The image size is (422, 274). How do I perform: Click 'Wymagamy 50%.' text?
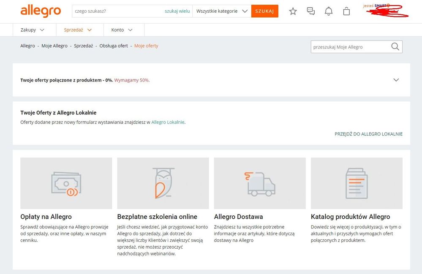pos(132,80)
